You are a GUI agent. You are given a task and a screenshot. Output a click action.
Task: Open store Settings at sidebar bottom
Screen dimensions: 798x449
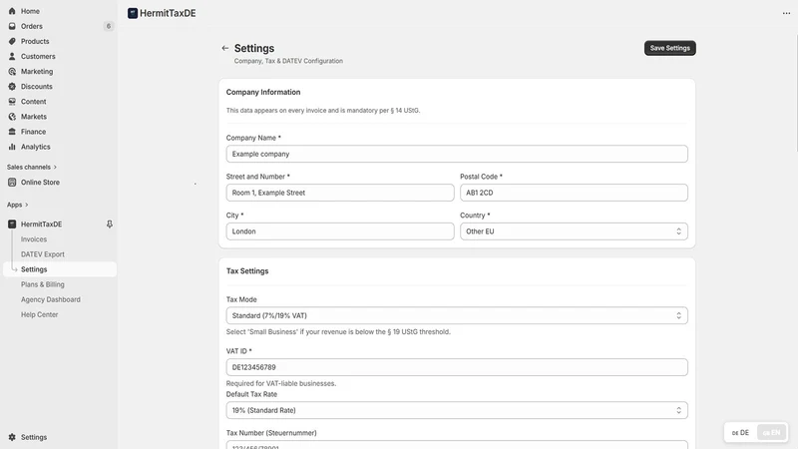point(34,437)
